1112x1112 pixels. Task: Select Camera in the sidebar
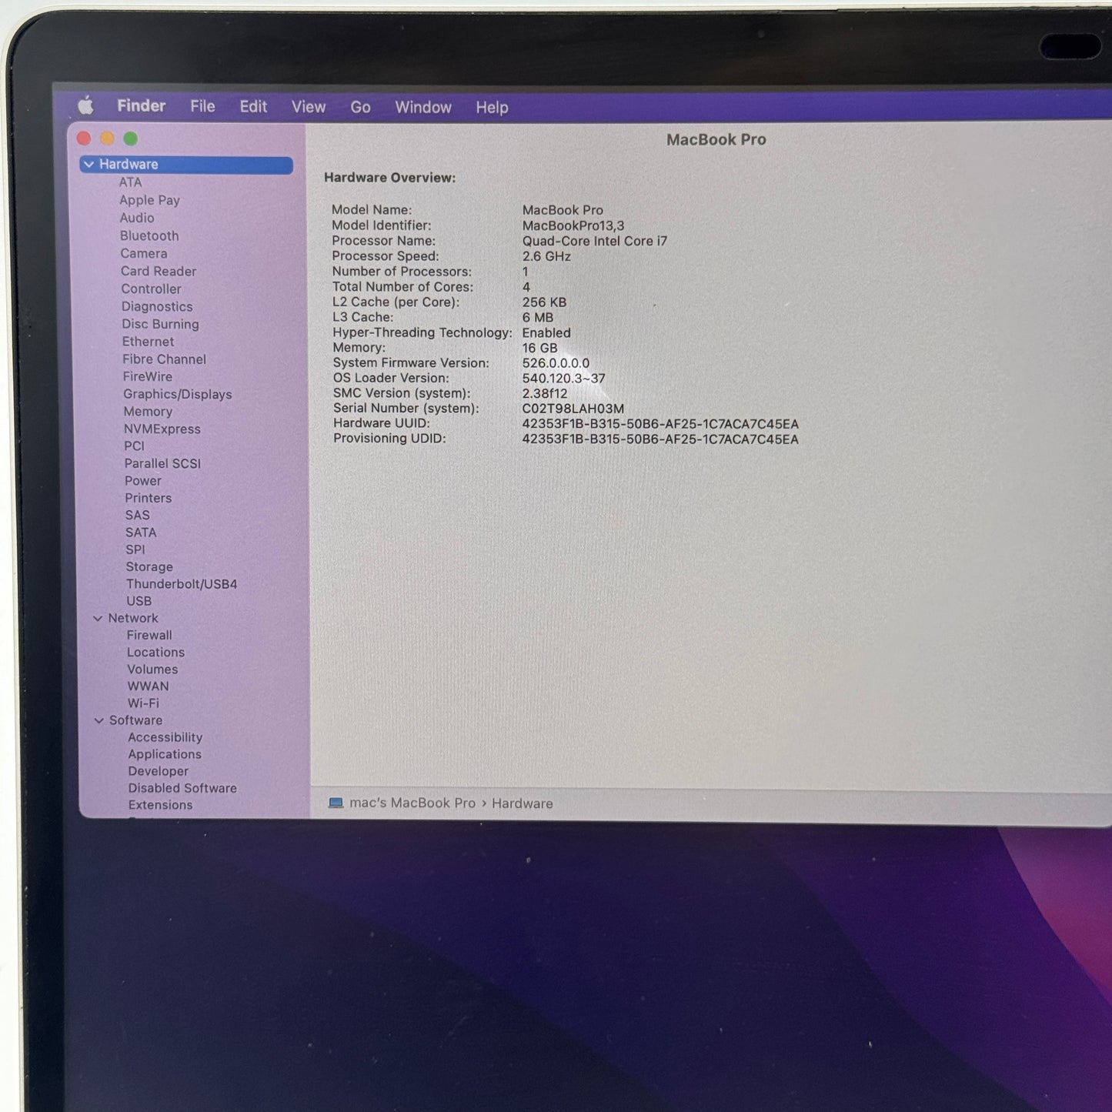pyautogui.click(x=144, y=253)
